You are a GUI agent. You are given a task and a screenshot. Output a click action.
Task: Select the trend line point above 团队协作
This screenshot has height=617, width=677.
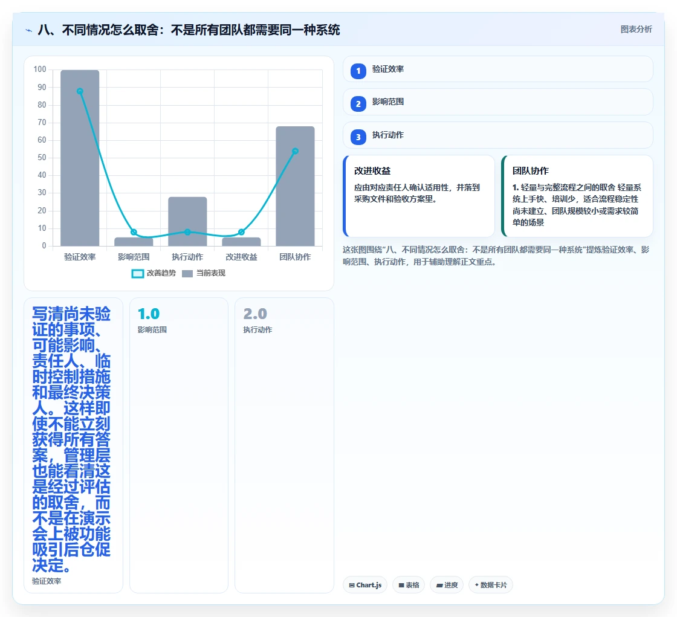tap(296, 151)
